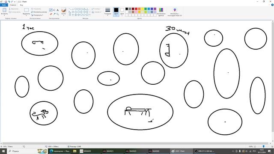Click the Resize image button
The image size is (274, 154).
tap(39, 12)
